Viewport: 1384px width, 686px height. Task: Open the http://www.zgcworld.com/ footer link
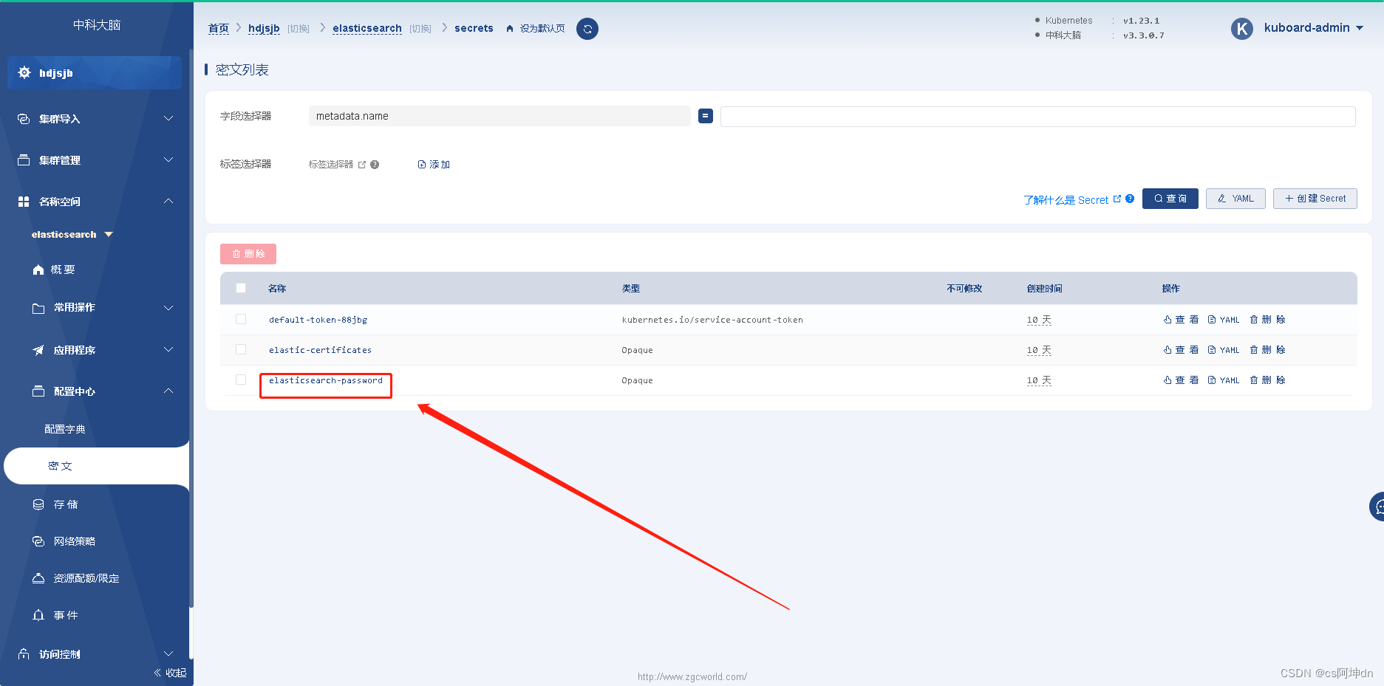[692, 676]
